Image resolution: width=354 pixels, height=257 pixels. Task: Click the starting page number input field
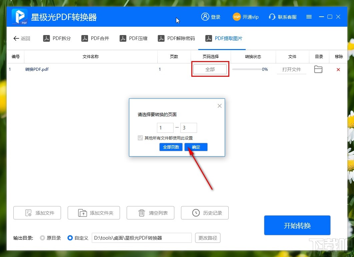tap(165, 127)
